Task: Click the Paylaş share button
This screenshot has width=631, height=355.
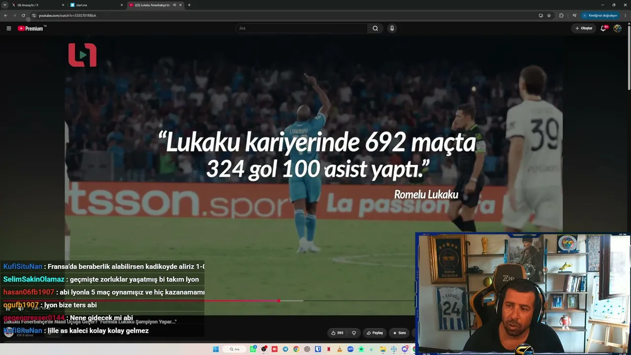Action: point(375,333)
